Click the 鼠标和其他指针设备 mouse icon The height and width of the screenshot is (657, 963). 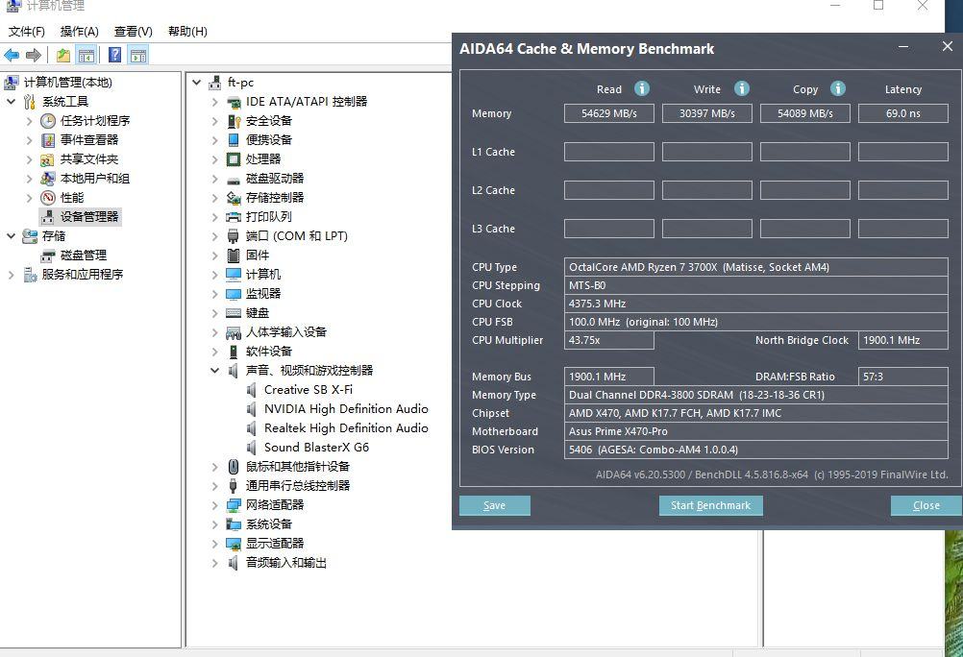(x=234, y=467)
